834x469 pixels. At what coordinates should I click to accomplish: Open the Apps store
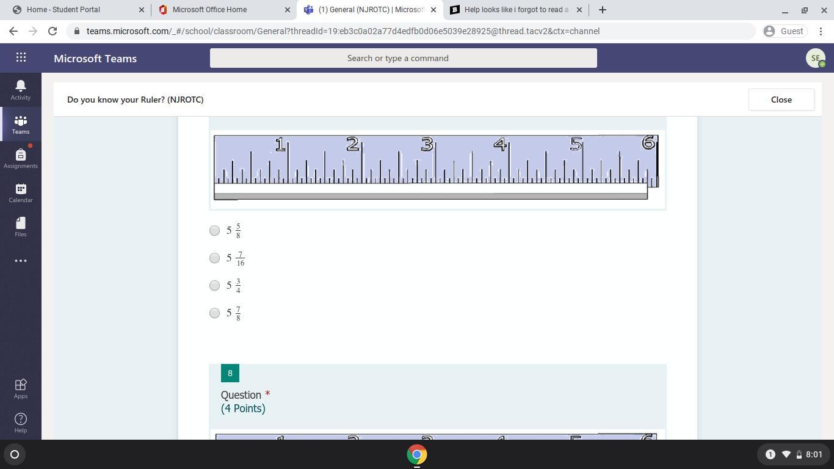(20, 388)
